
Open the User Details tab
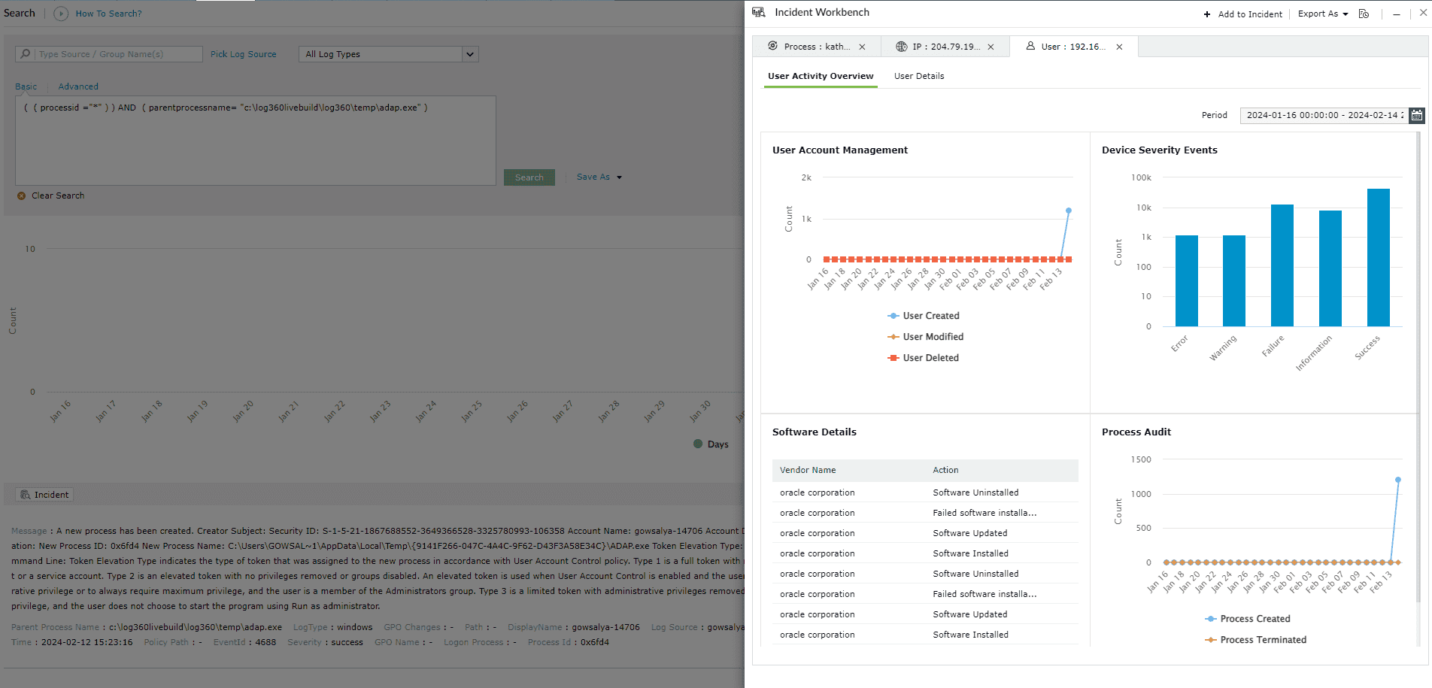919,76
